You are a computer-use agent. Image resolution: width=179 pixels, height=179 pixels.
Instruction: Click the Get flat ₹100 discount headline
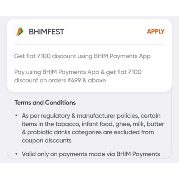point(82,56)
